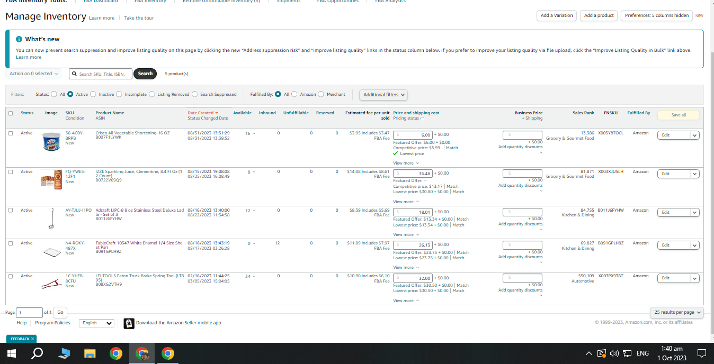Click the TableCraft enamel pan product image

(x=51, y=252)
